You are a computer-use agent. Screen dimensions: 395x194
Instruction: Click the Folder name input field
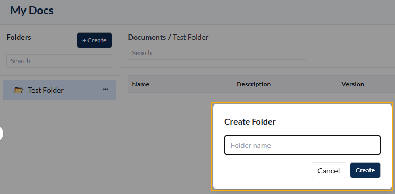click(x=302, y=145)
